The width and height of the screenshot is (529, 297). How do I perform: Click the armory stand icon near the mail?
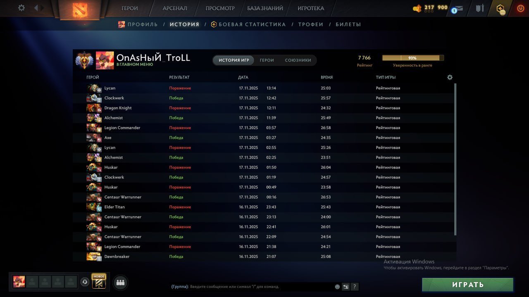[480, 8]
